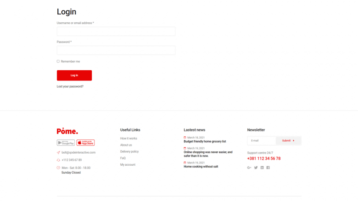Click into the Password field
The image size is (358, 201).
116,50
